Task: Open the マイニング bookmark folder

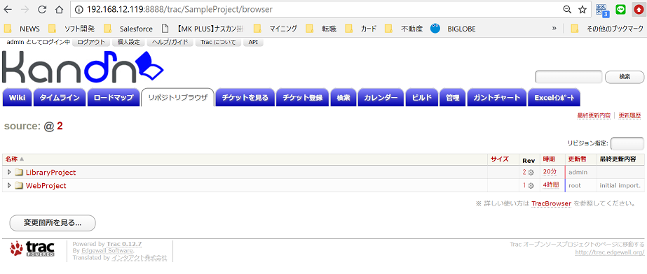Action: point(275,29)
